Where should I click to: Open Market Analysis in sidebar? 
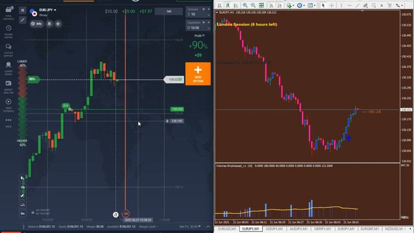(8, 87)
